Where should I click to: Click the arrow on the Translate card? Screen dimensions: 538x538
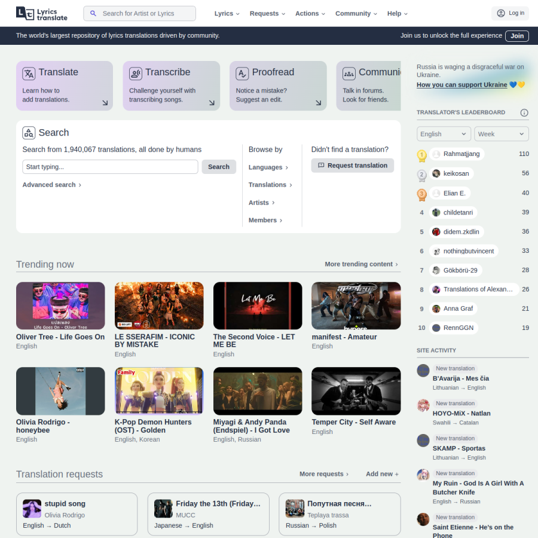pos(105,103)
